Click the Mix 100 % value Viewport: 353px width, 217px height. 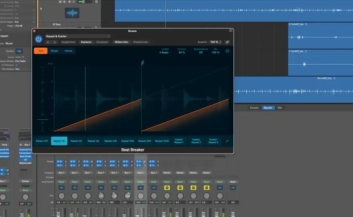click(x=215, y=53)
